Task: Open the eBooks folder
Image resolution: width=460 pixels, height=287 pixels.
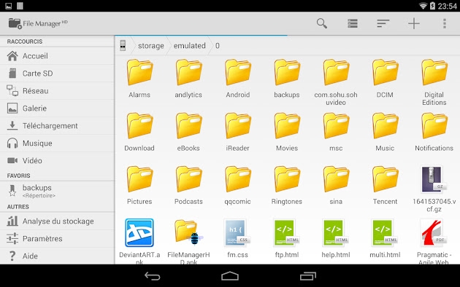Action: 188,132
